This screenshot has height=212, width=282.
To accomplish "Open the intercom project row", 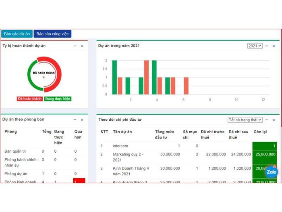I will tap(120, 146).
